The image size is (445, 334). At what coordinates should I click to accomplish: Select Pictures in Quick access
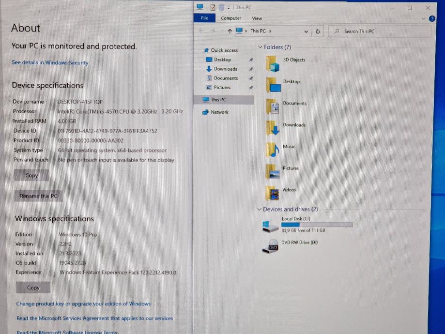222,88
